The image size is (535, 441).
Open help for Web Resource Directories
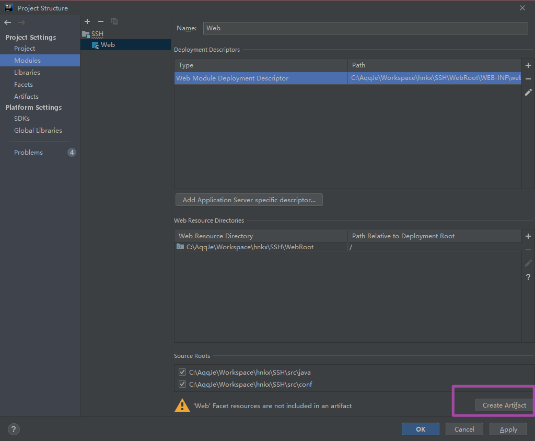[x=528, y=277]
